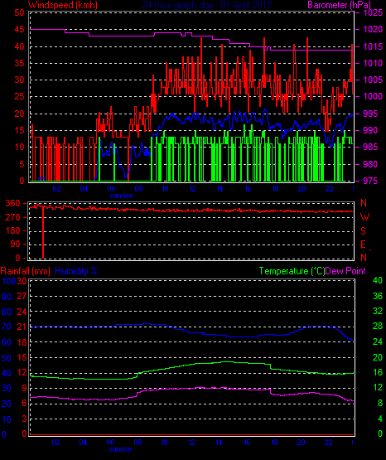386x460 pixels.
Task: Select 16 on the green temperature axis
Action: tap(378, 373)
